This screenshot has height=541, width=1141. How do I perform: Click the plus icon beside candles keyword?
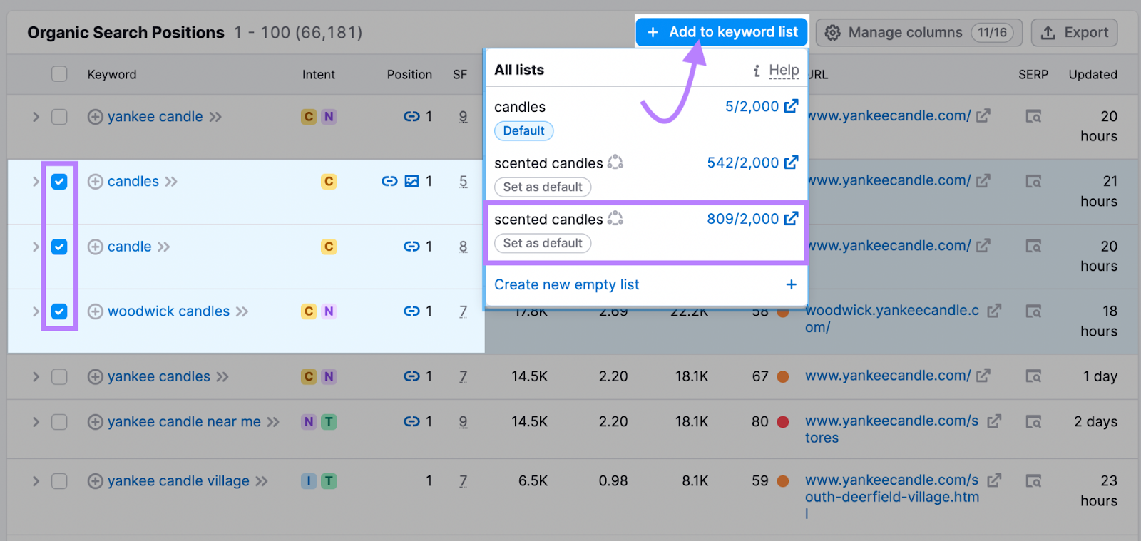click(95, 182)
